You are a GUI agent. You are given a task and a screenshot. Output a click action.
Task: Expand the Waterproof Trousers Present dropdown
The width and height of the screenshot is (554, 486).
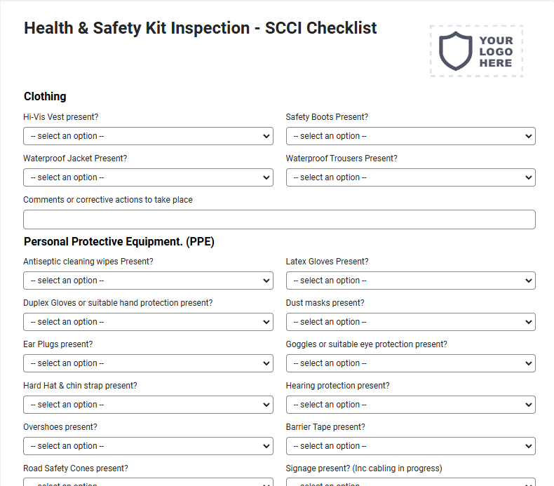(410, 177)
